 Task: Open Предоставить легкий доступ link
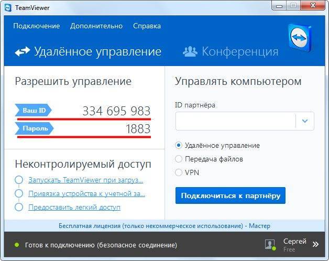[x=74, y=207]
